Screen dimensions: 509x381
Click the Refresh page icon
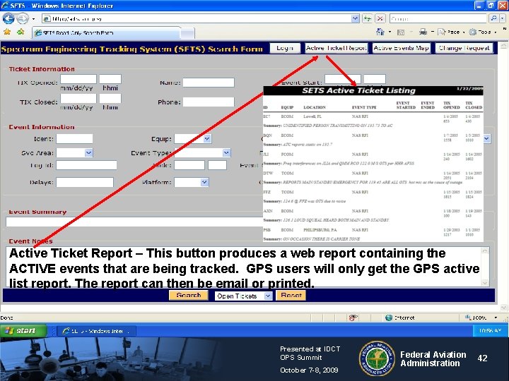click(x=368, y=18)
